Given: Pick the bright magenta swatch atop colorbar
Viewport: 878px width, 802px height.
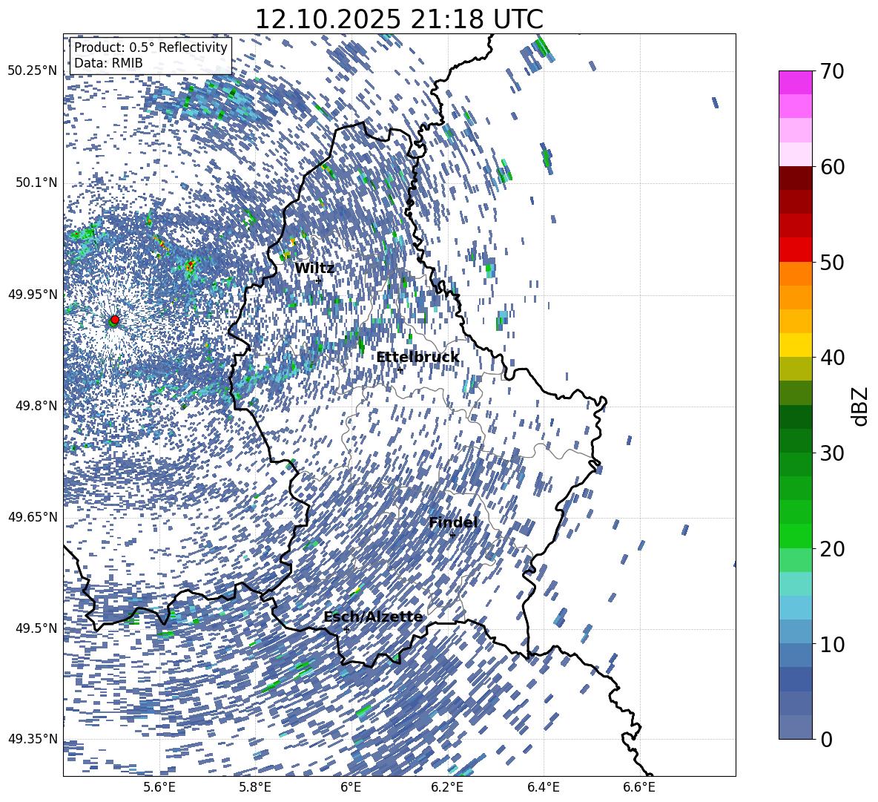Looking at the screenshot, I should 796,82.
